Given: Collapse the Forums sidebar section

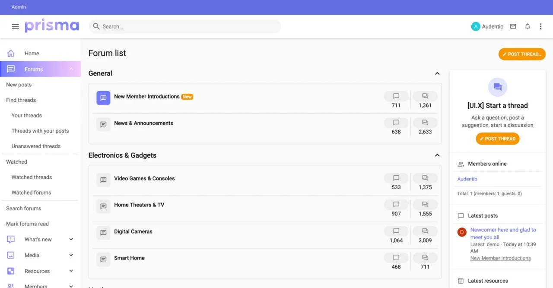Looking at the screenshot, I should pos(71,69).
